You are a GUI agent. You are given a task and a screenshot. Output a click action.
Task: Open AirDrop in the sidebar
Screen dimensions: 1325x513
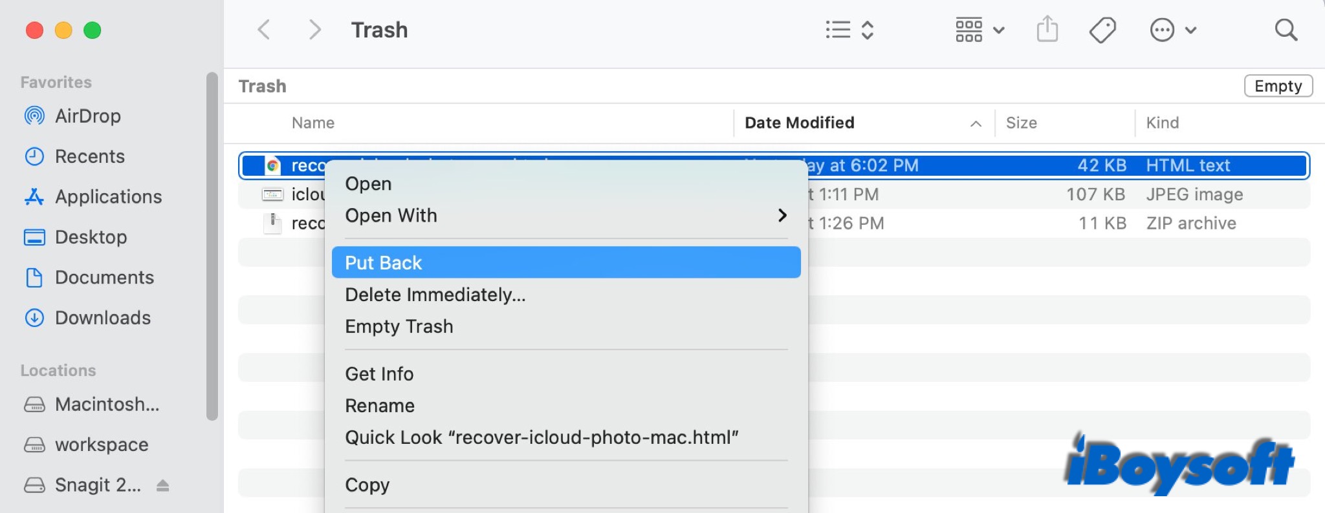pos(88,116)
